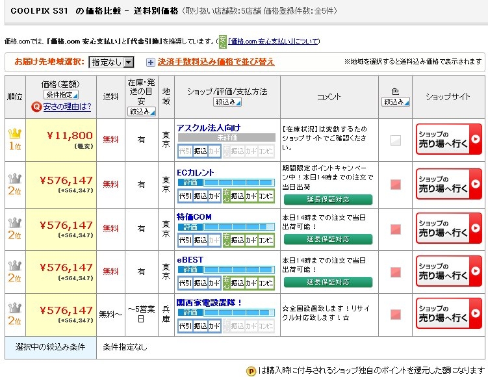Click the silver crown icon in the 関西家電設置隊 row
Viewport: 488px width, 377px height.
pos(15,308)
